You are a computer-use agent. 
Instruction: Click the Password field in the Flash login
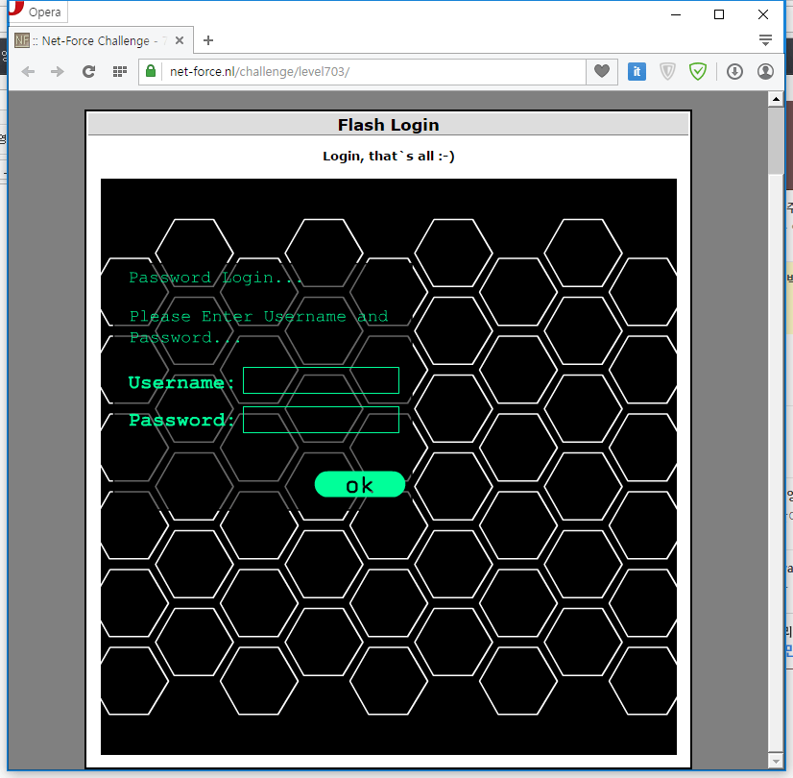pos(322,420)
